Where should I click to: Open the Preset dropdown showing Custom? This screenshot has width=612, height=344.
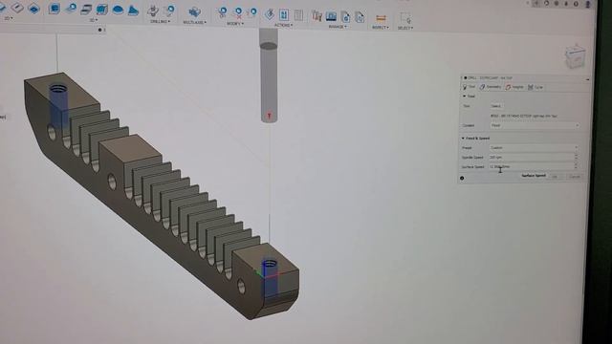[x=534, y=148]
